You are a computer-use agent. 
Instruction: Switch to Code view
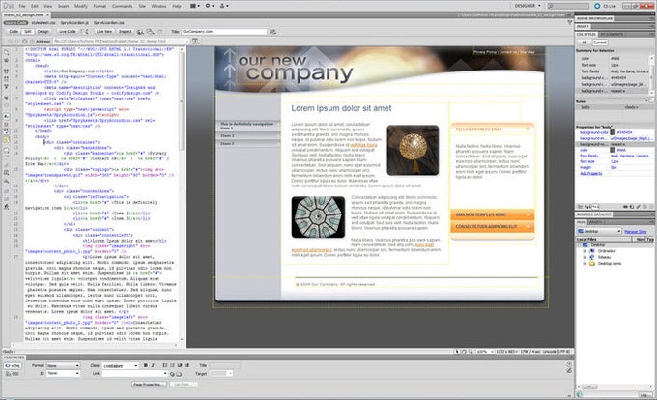(14, 32)
